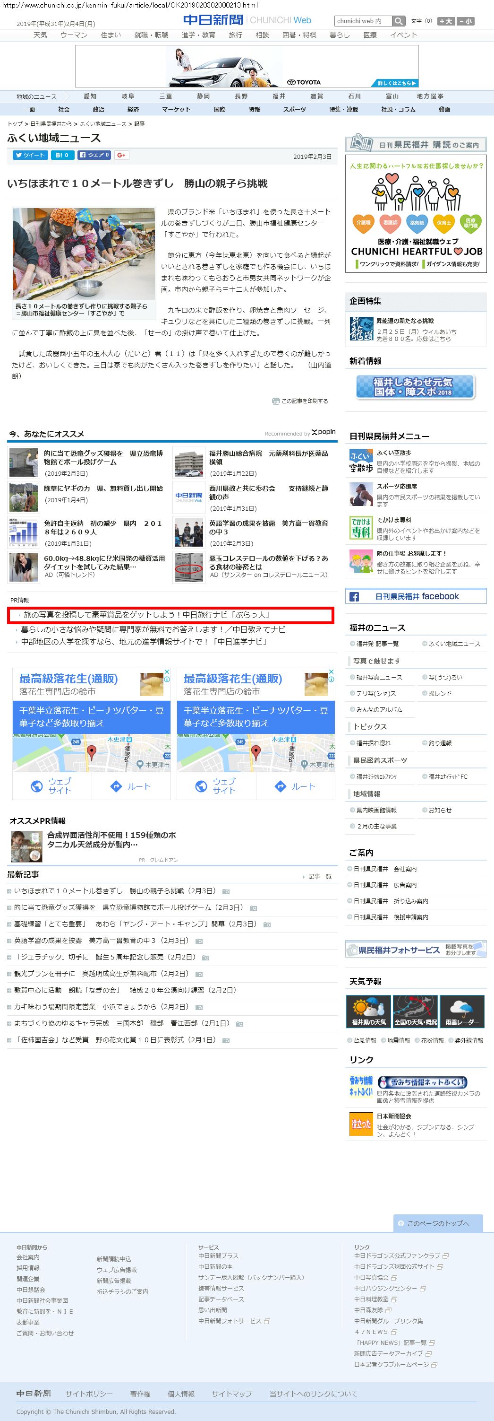Open the 社説・コラム category menu
Image resolution: width=494 pixels, height=1421 pixels.
[398, 109]
